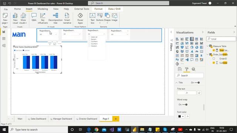Viewport: 237px width, 133px height.
Task: Select the highlighted Clustered column chart visualization
Action: (x=192, y=39)
